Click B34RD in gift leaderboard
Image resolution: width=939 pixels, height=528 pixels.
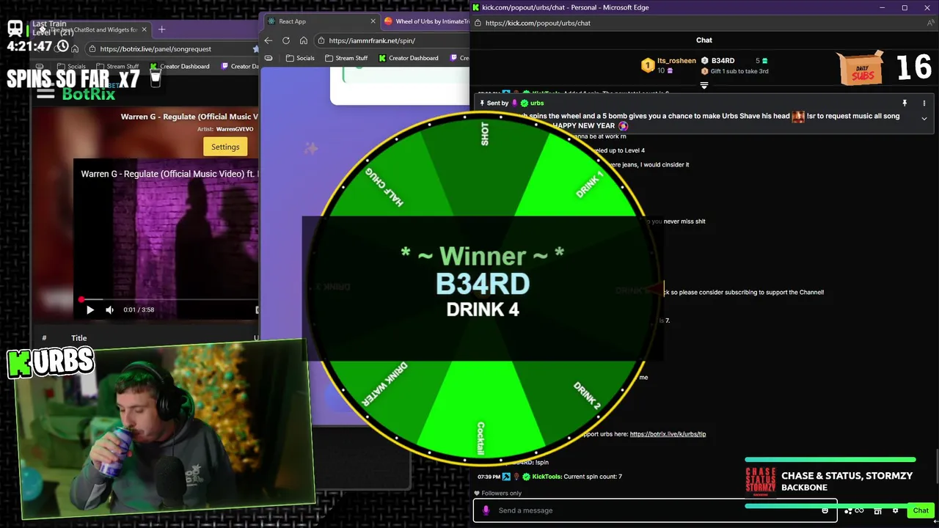point(723,61)
